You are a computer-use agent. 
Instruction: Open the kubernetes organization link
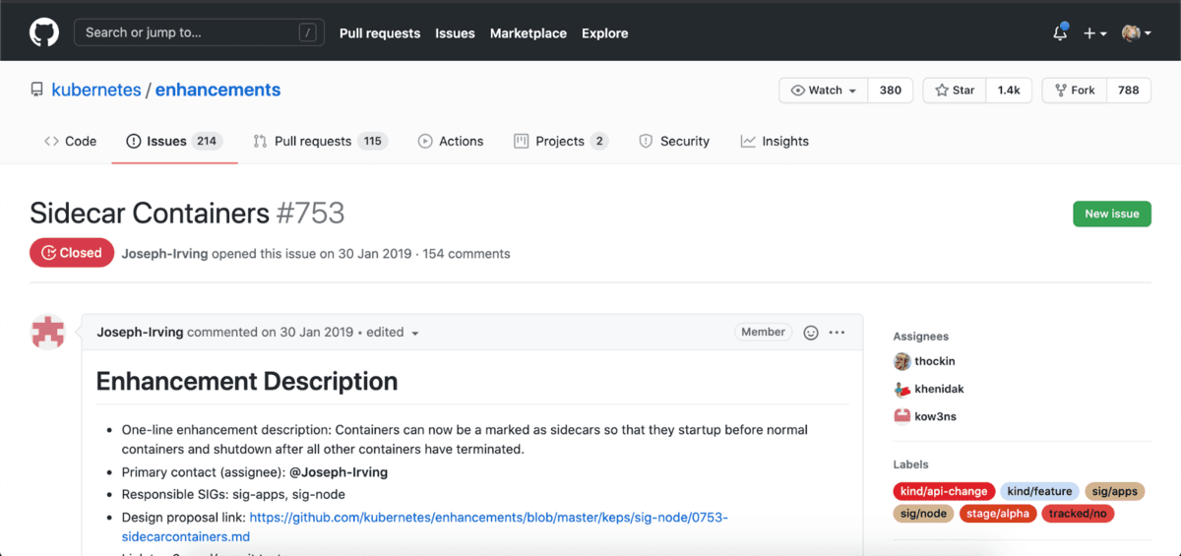pyautogui.click(x=96, y=90)
